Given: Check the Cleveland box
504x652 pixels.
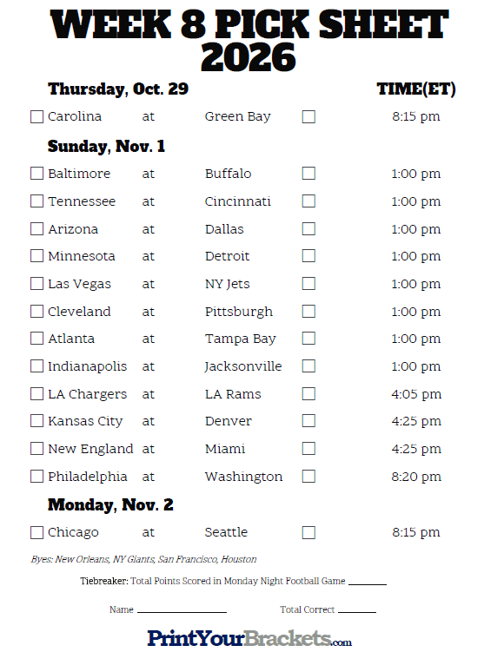Looking at the screenshot, I should tap(37, 312).
